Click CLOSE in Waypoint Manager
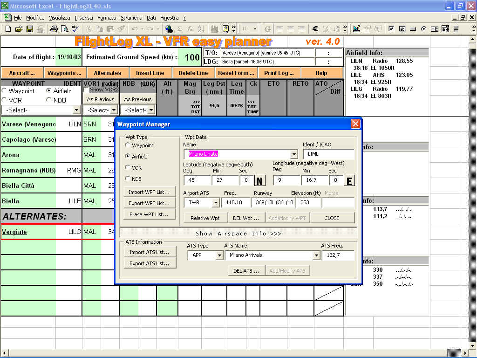This screenshot has width=477, height=358. click(x=332, y=218)
